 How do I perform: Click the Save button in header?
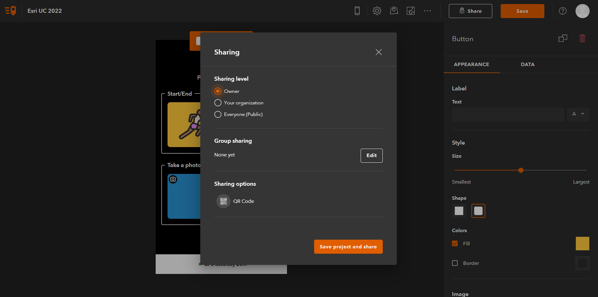522,11
